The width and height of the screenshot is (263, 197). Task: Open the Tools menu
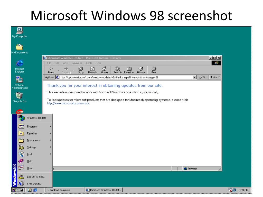(89, 63)
